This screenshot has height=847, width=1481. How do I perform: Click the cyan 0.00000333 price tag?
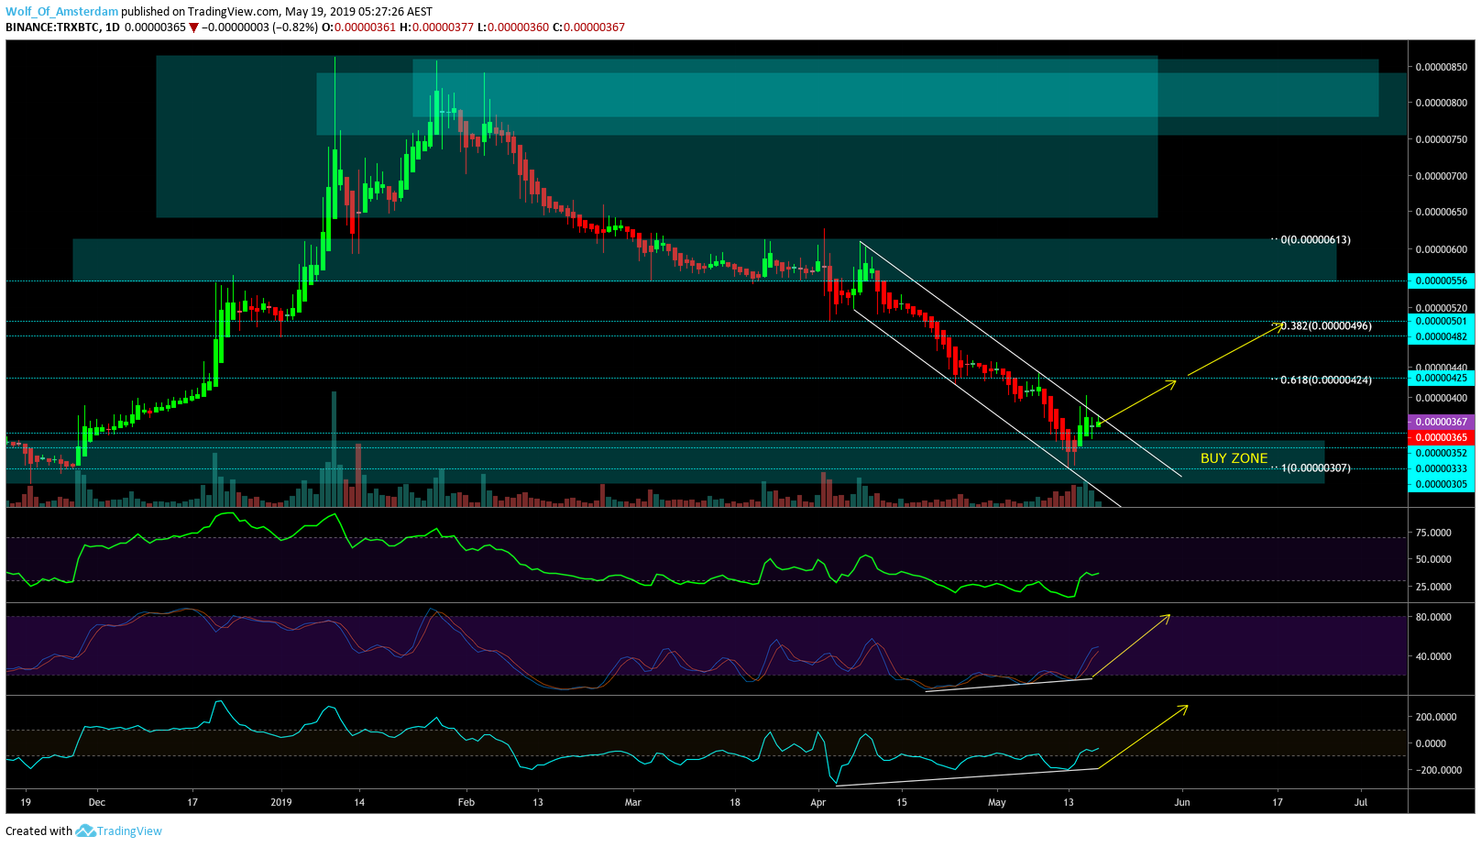click(1441, 468)
